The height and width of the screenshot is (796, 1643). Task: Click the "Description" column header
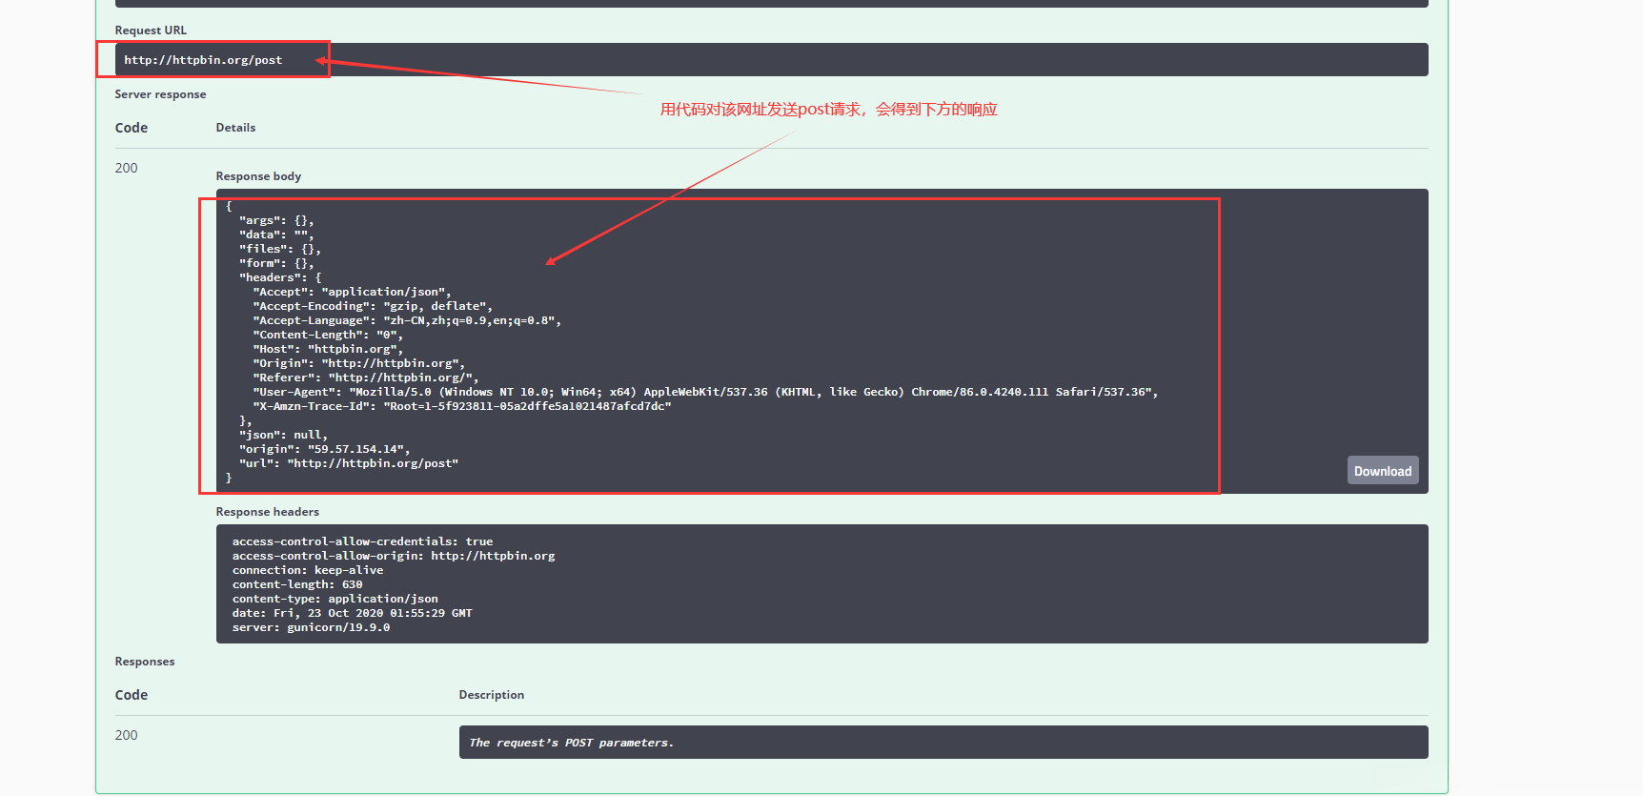pos(492,695)
